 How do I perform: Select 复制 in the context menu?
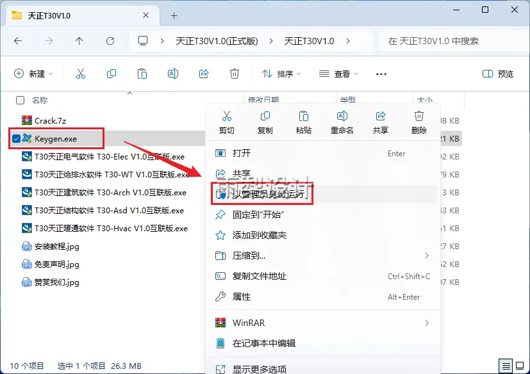coord(265,123)
